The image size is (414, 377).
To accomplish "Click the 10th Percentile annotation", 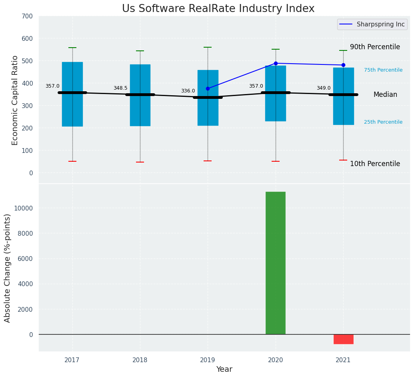I will click(375, 164).
